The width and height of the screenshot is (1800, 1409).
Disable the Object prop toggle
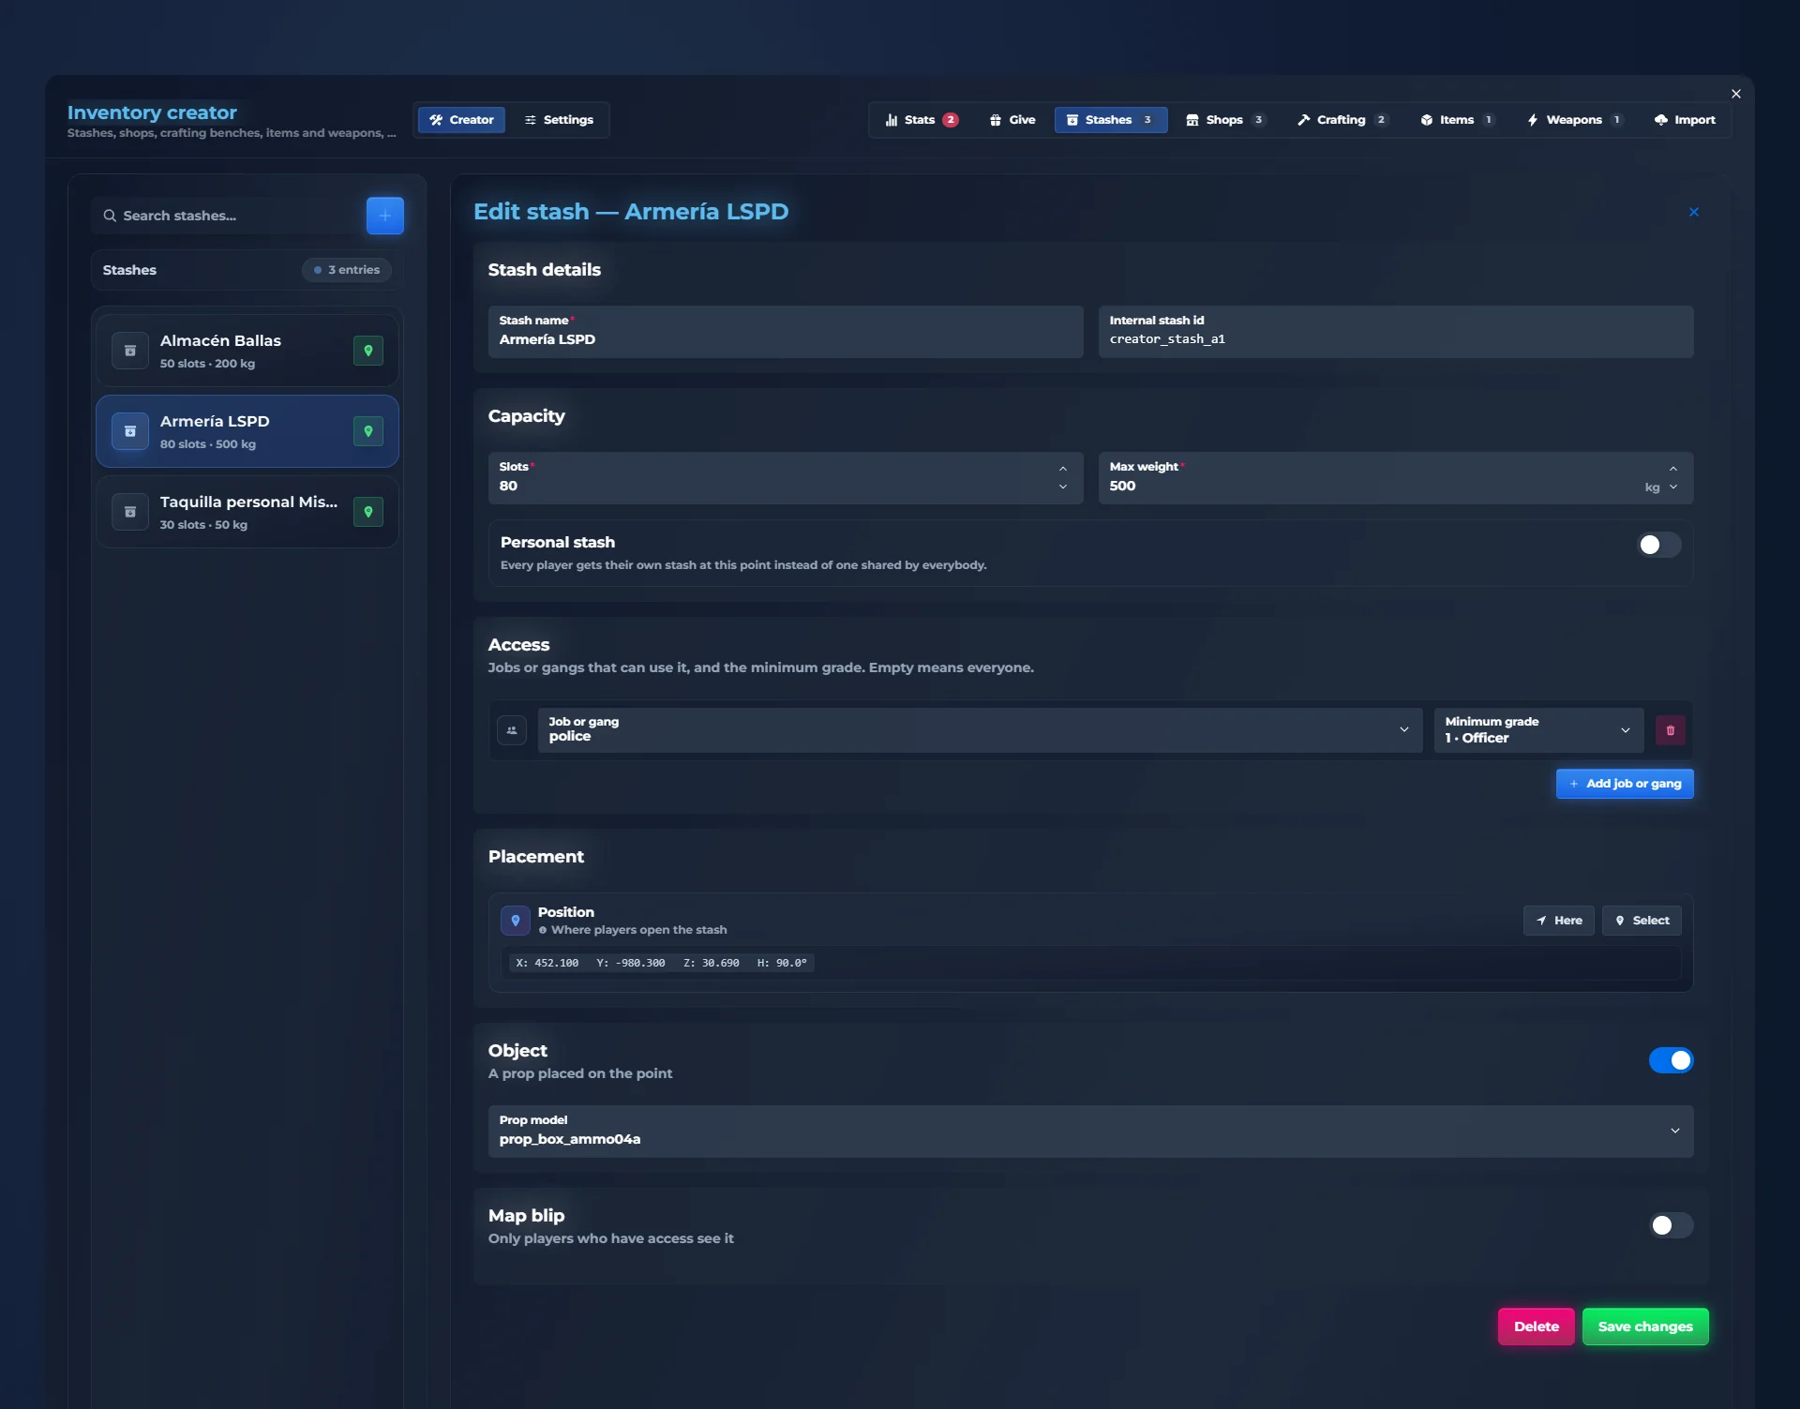(x=1672, y=1060)
